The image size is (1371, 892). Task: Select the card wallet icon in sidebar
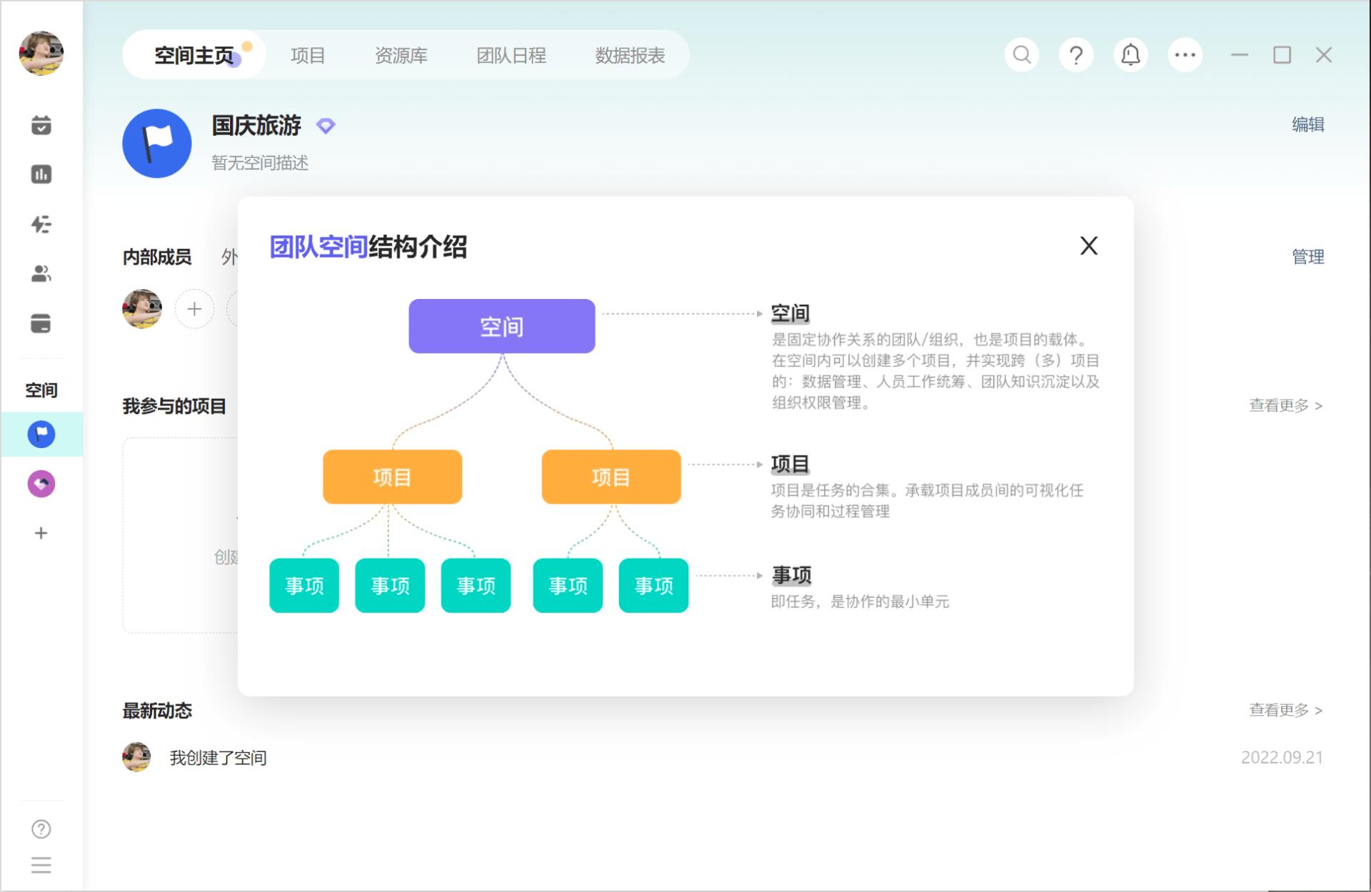point(41,322)
